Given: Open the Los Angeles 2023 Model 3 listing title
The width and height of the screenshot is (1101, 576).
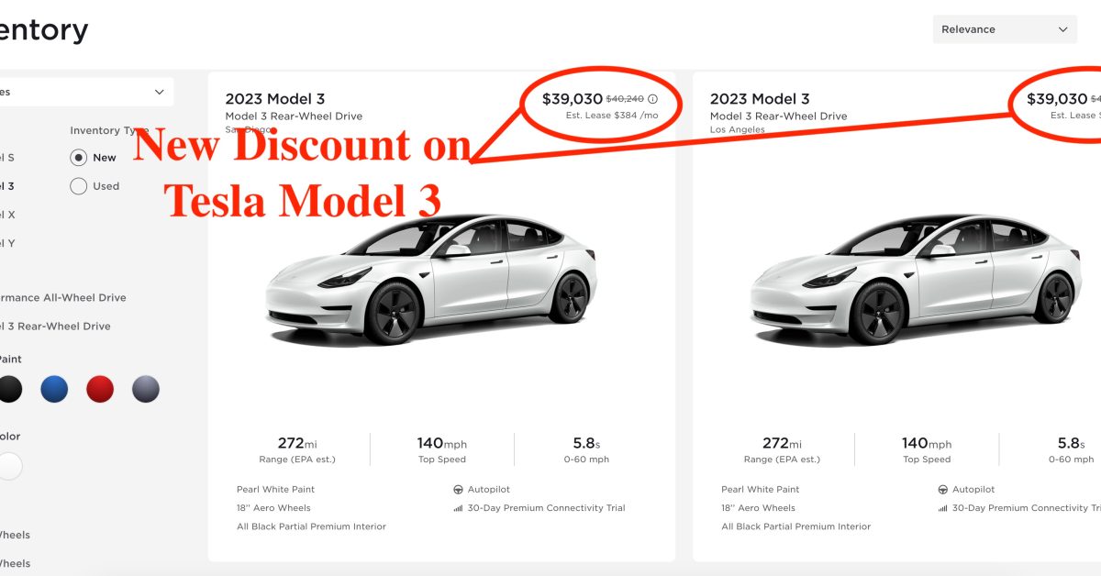Looking at the screenshot, I should tap(761, 98).
